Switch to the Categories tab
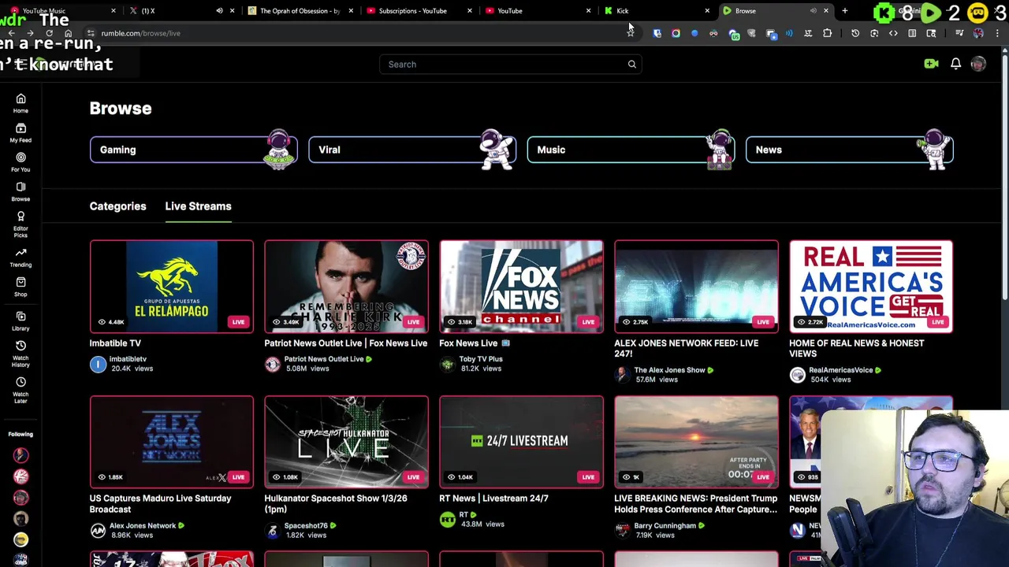 click(x=117, y=206)
